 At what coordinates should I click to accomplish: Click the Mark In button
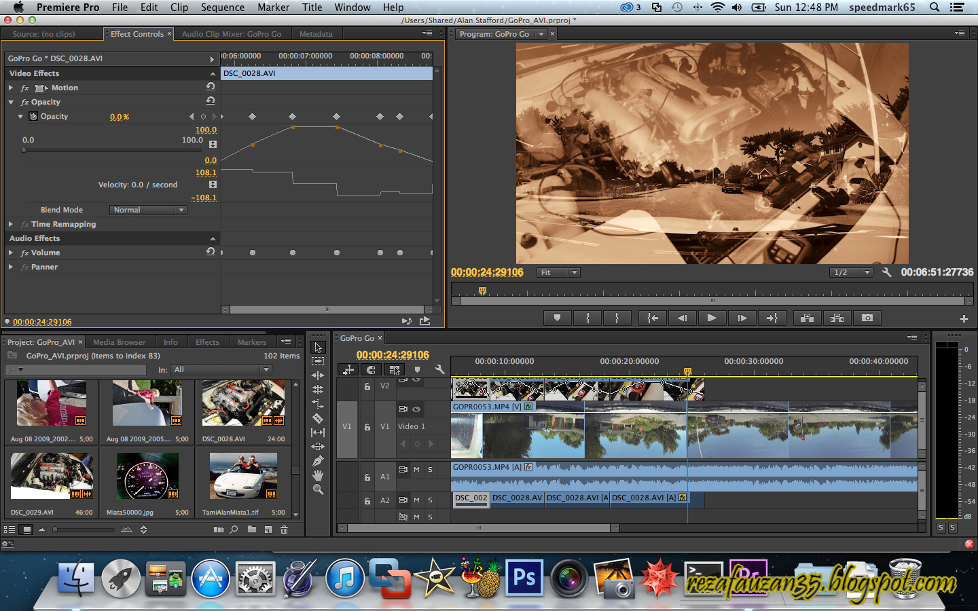(587, 318)
